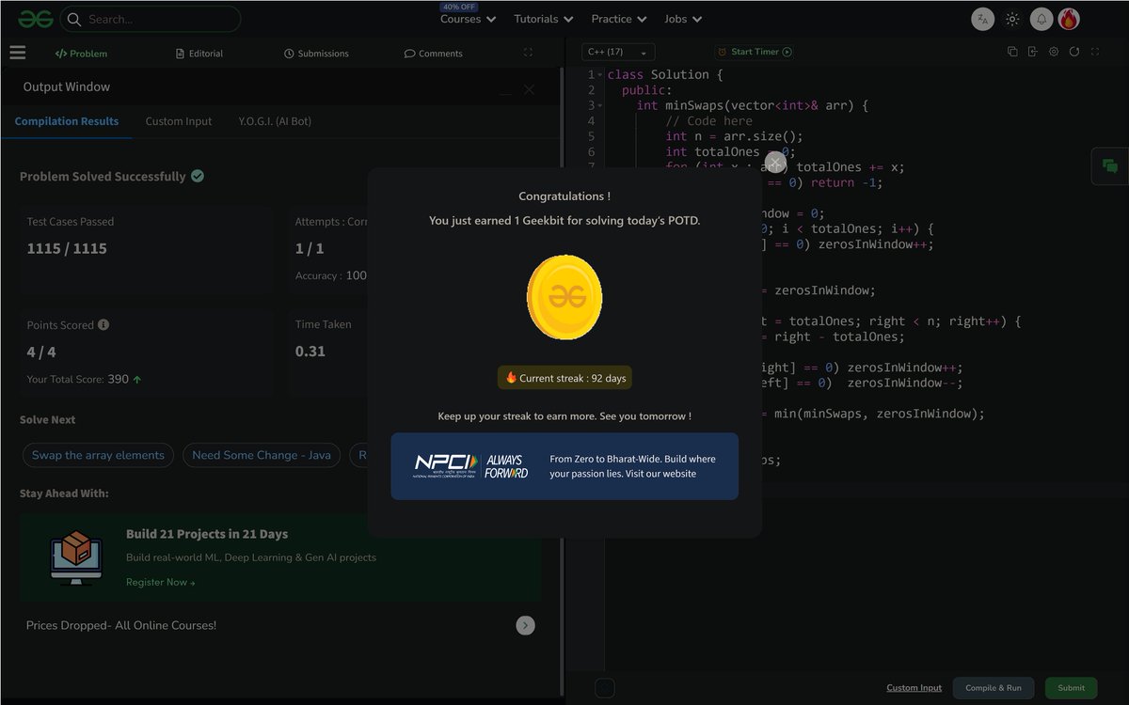Click the editor export/paste code icon
The height and width of the screenshot is (705, 1129).
click(x=1033, y=52)
